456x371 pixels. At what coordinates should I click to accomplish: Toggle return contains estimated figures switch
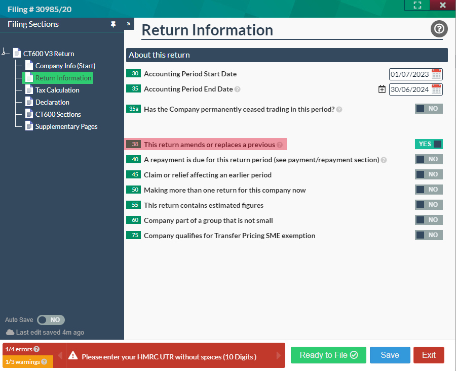coord(429,205)
